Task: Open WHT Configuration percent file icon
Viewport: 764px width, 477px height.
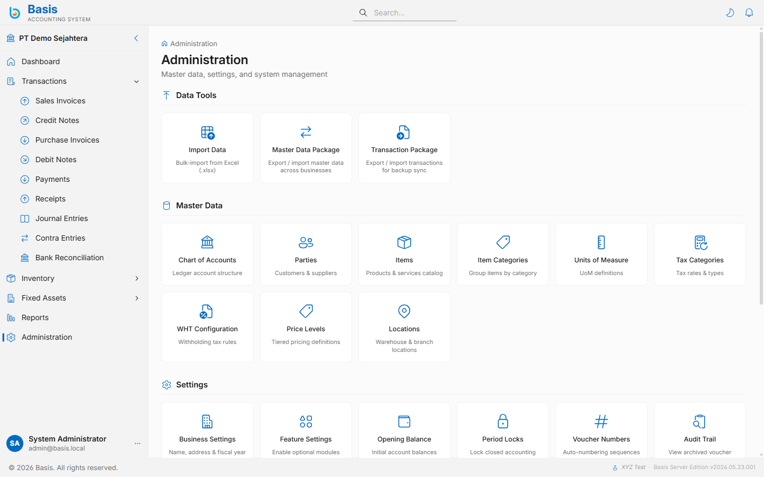Action: (206, 311)
